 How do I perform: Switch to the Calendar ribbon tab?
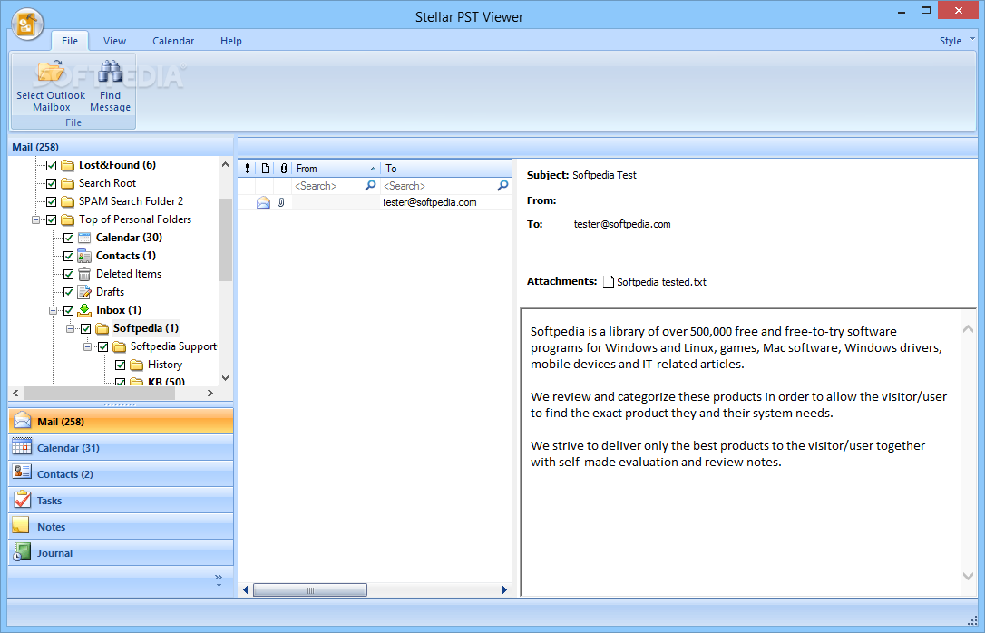(x=173, y=41)
